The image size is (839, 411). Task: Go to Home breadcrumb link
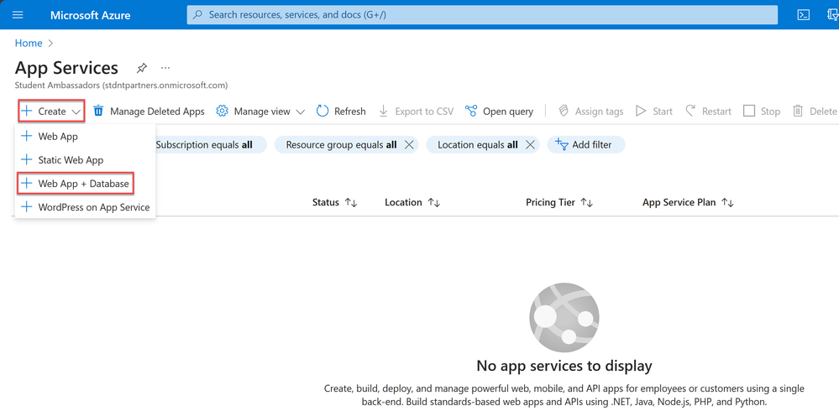click(x=29, y=44)
